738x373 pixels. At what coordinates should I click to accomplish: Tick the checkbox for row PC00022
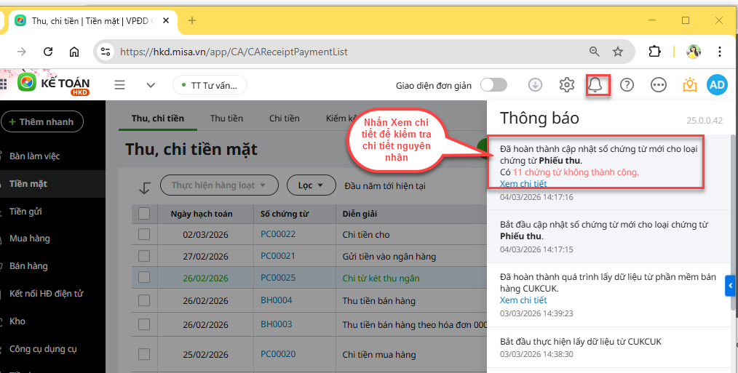[144, 234]
